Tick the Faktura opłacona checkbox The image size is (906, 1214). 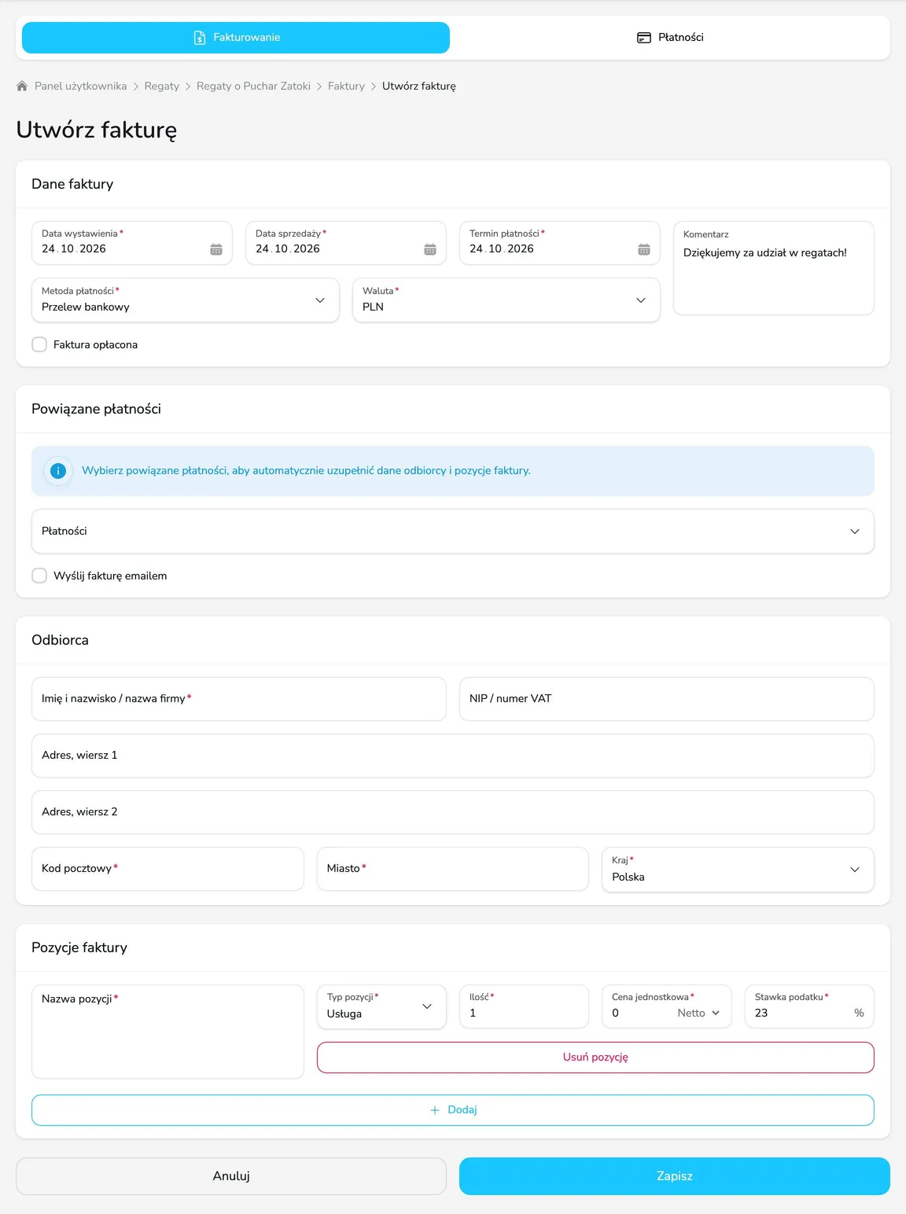(39, 344)
